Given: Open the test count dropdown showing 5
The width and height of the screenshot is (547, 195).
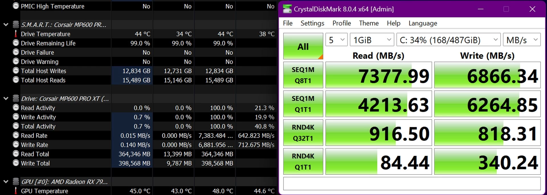Looking at the screenshot, I should click(336, 40).
